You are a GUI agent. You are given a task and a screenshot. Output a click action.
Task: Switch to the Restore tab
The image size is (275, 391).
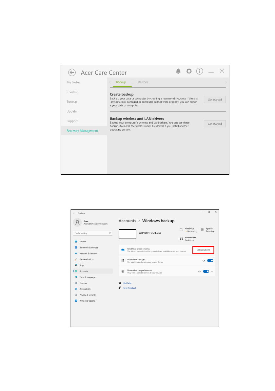143,82
